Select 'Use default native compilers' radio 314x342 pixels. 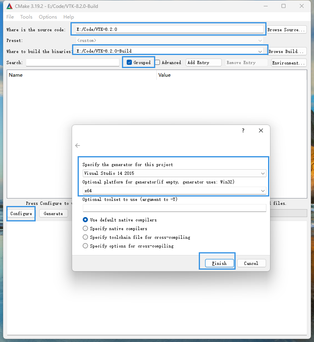tap(85, 220)
